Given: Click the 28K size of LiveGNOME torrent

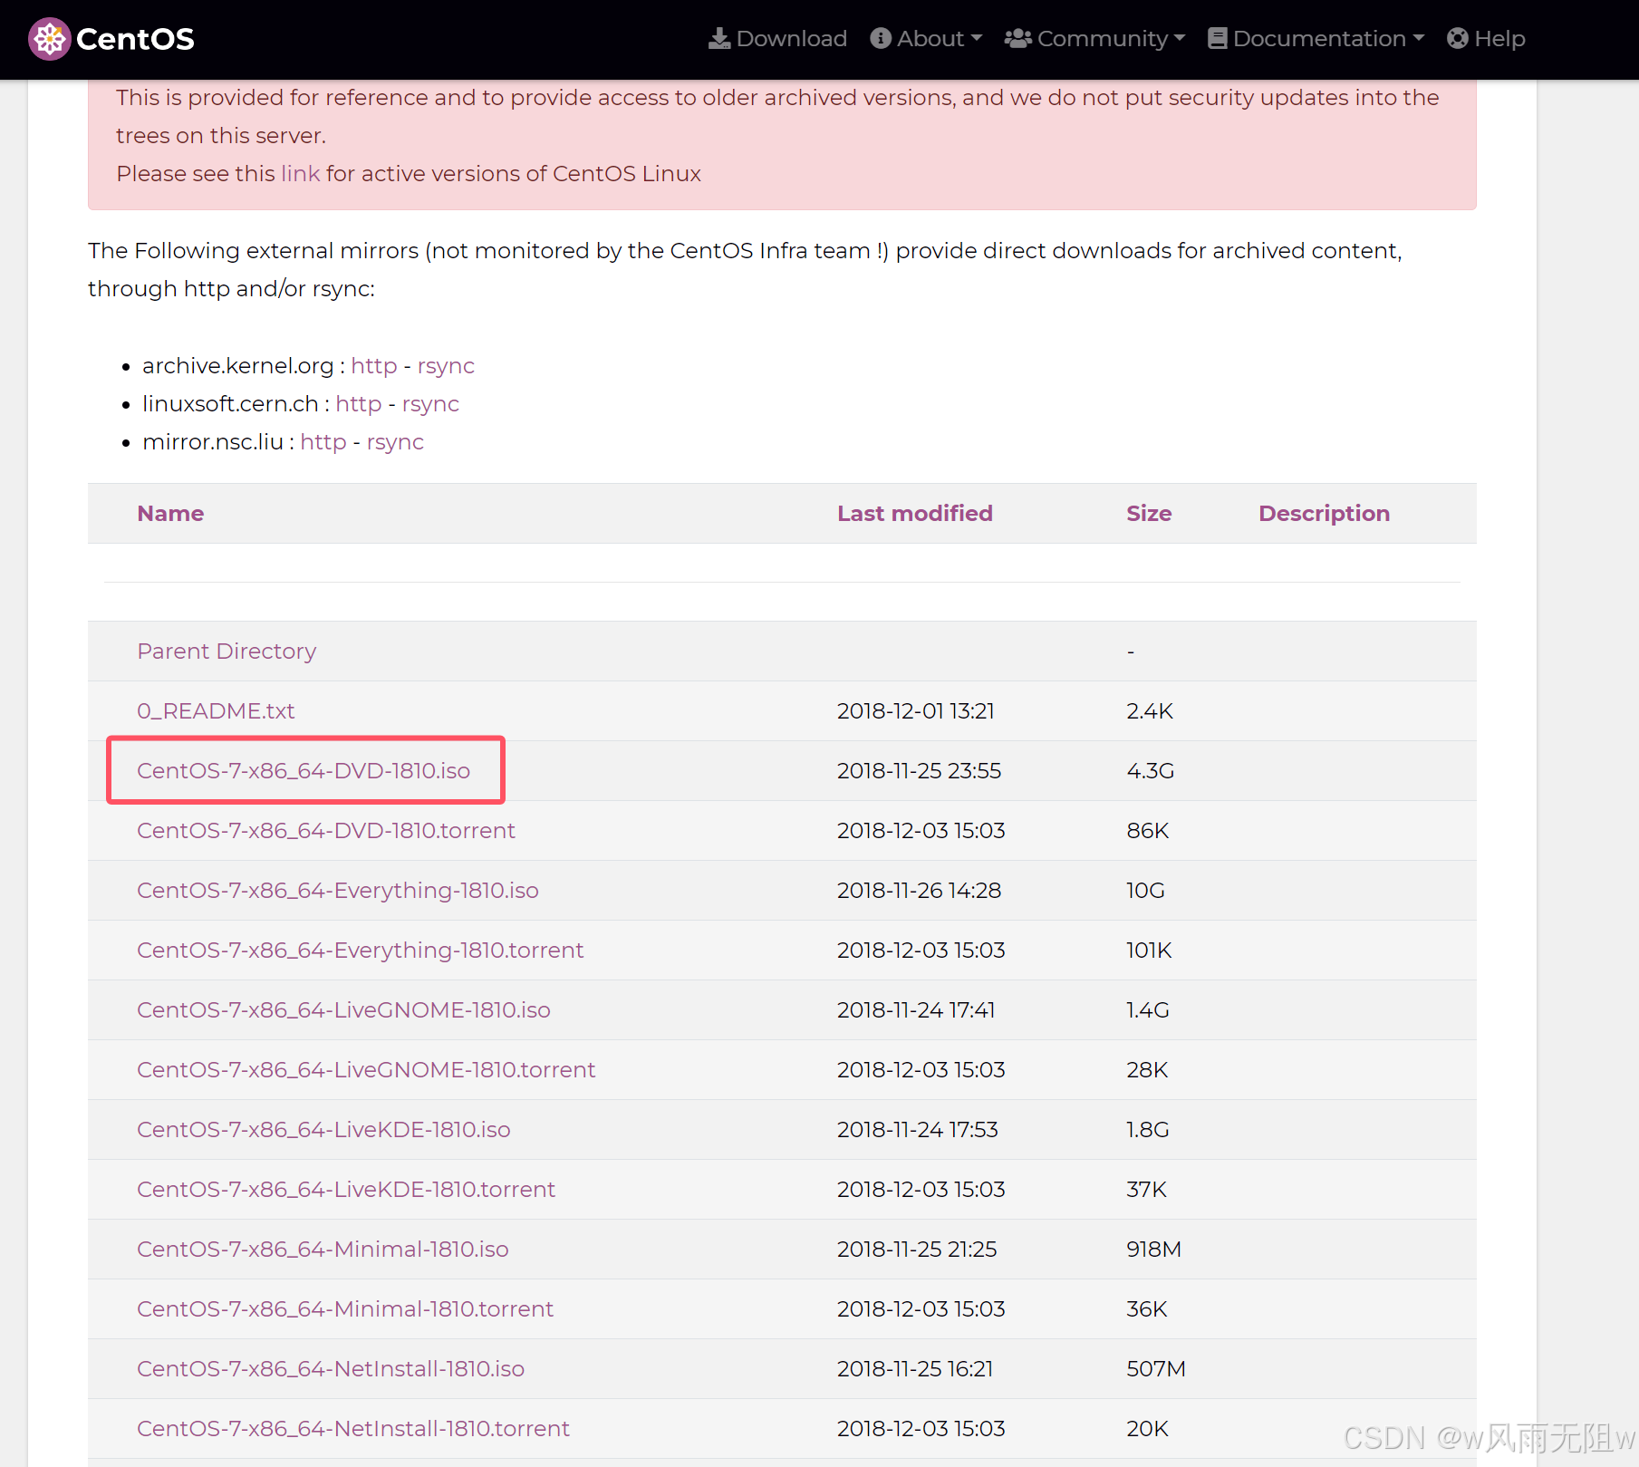Looking at the screenshot, I should tap(1147, 1069).
